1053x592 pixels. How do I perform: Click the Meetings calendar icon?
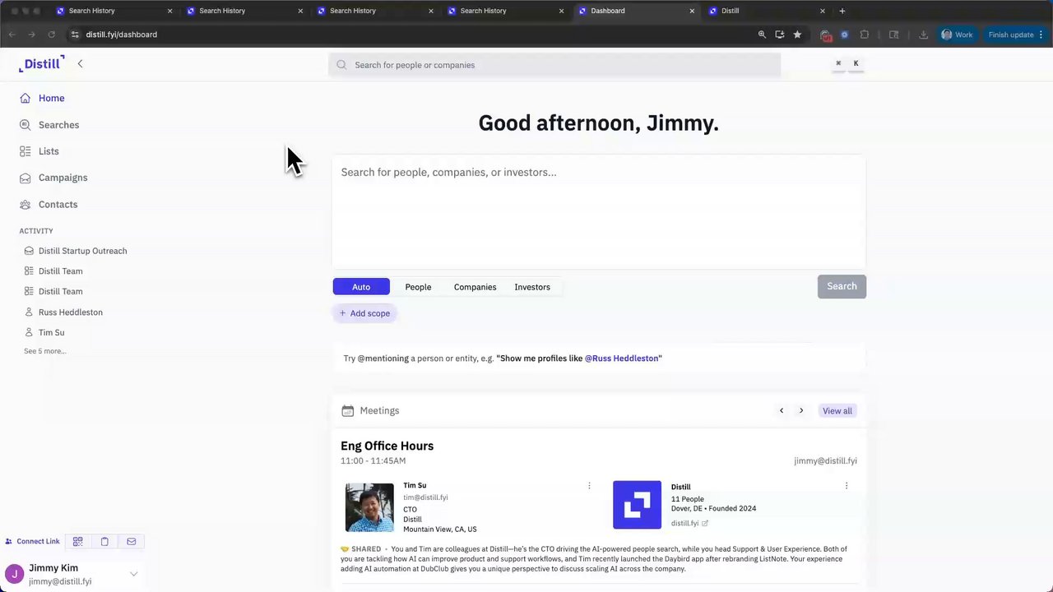tap(347, 410)
